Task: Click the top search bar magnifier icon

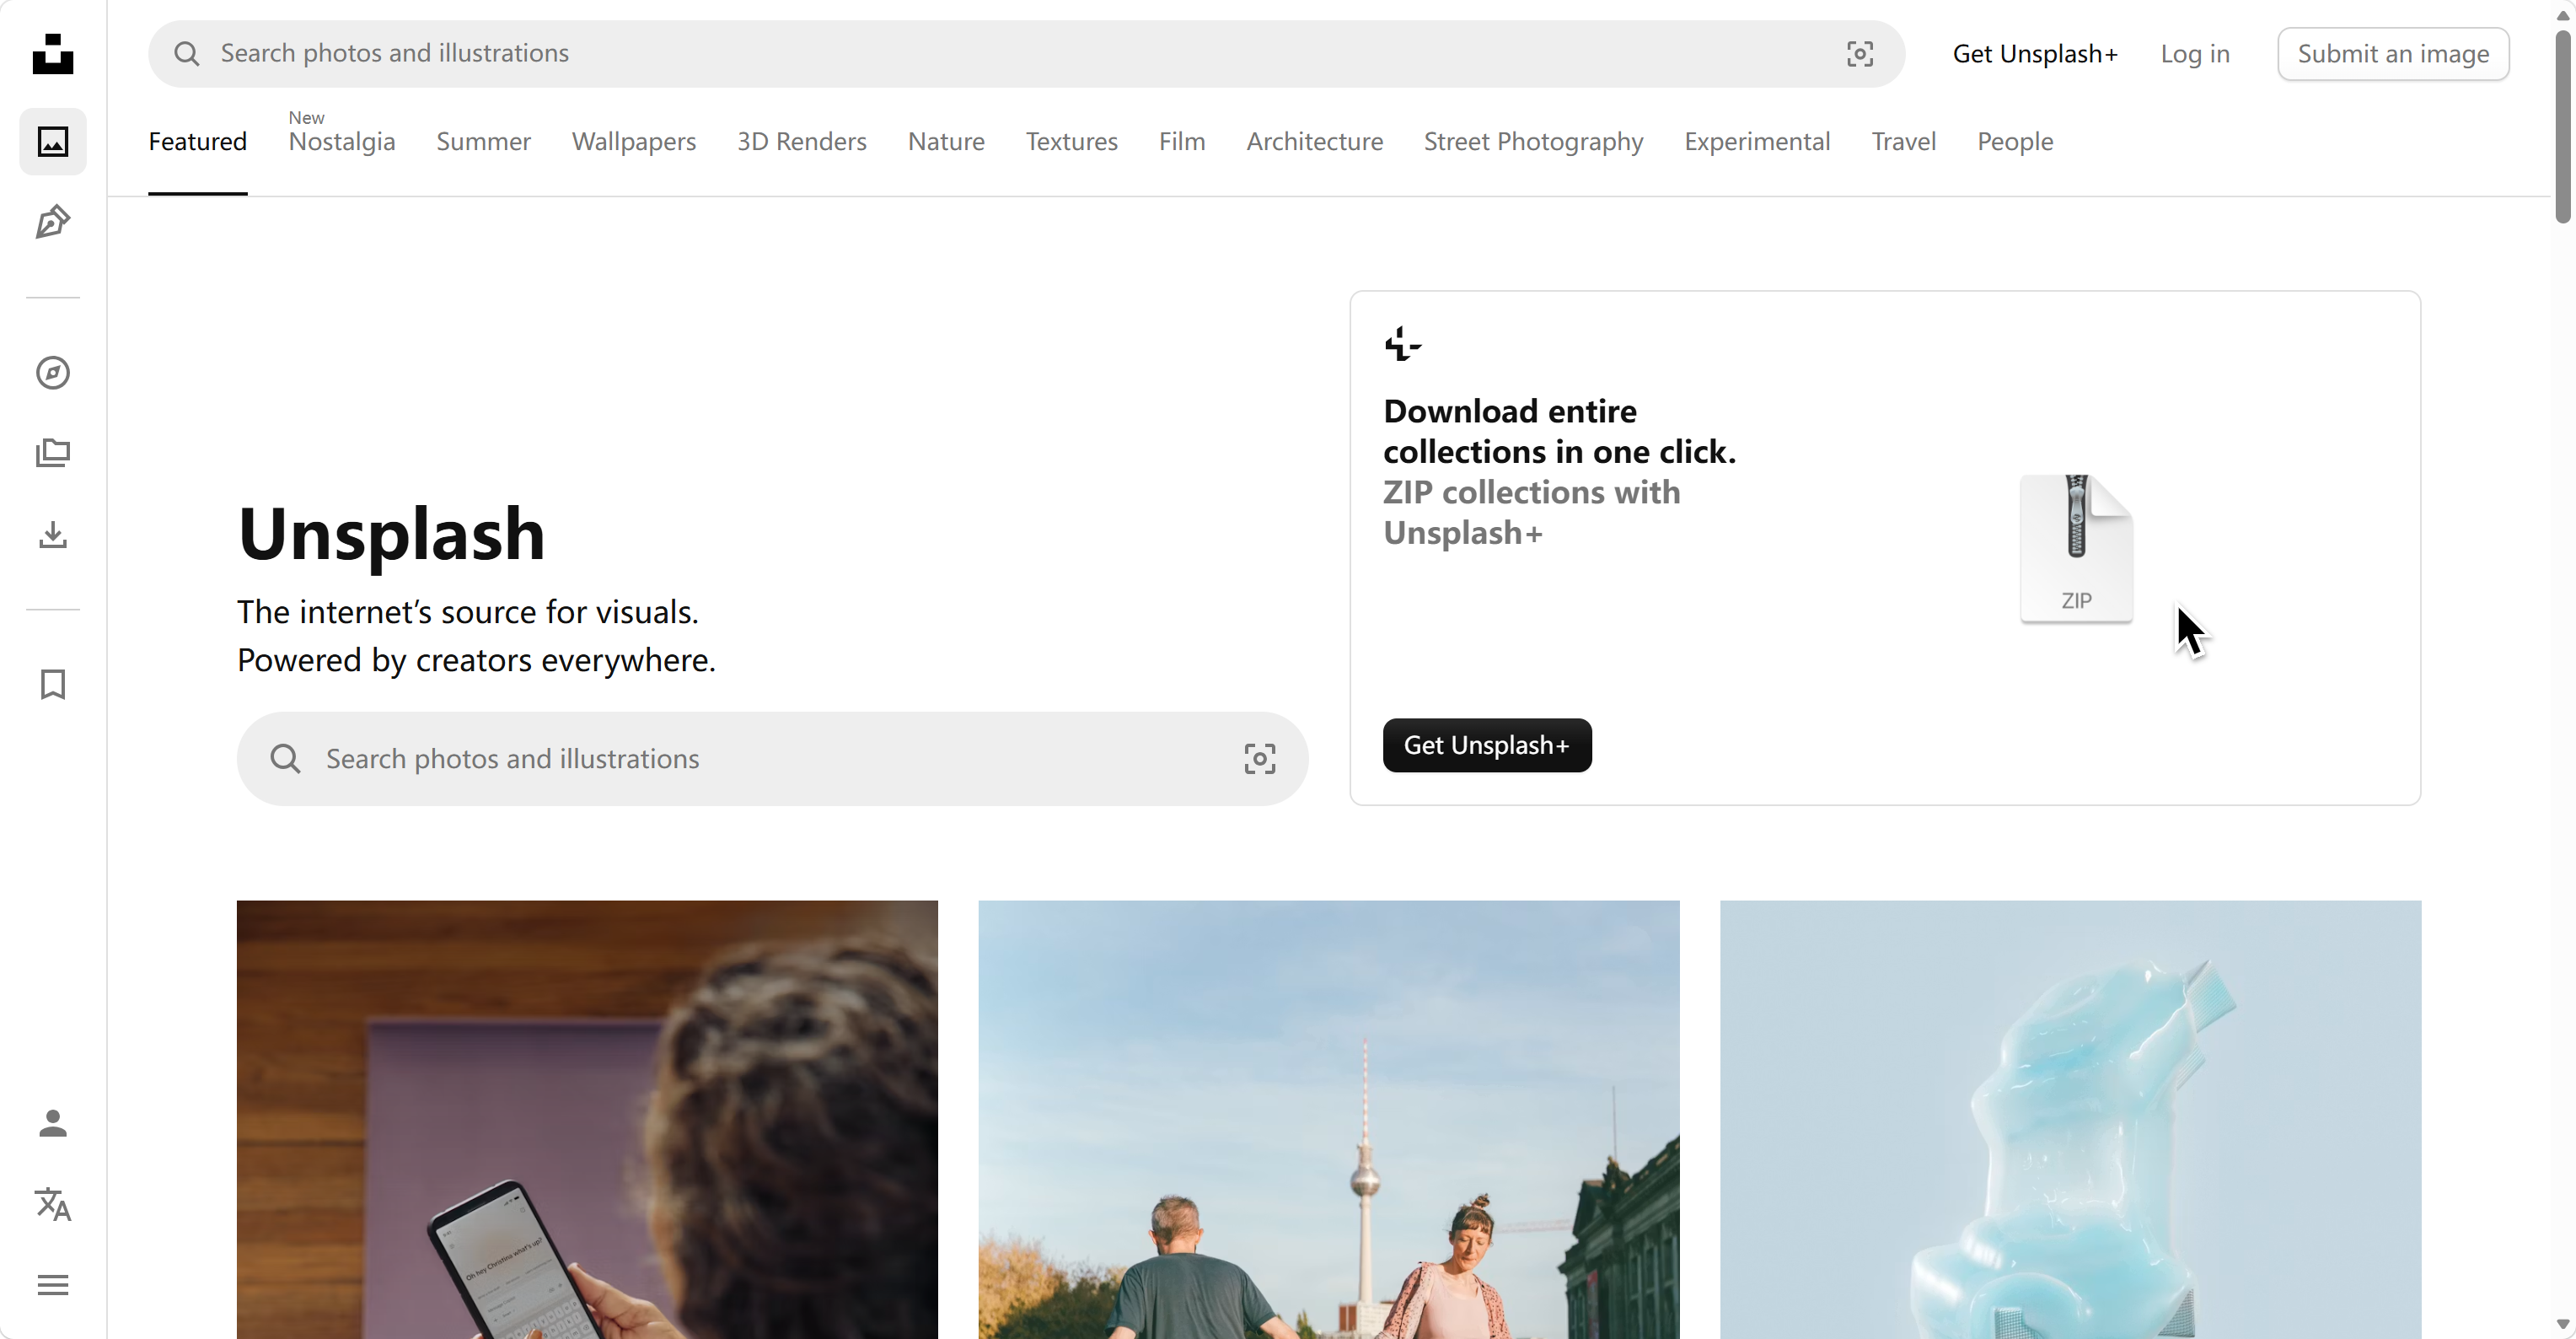Action: (187, 54)
